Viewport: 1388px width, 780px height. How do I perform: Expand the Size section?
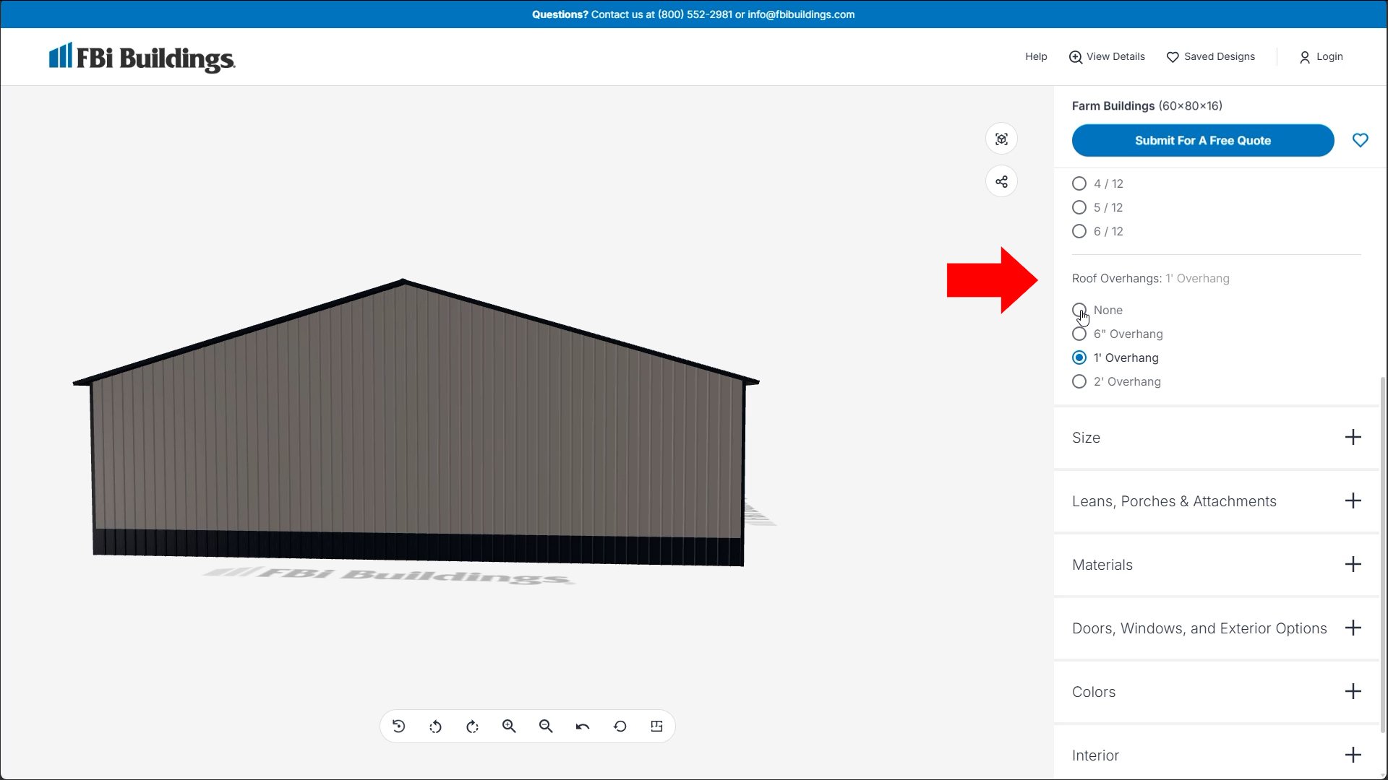(x=1353, y=438)
